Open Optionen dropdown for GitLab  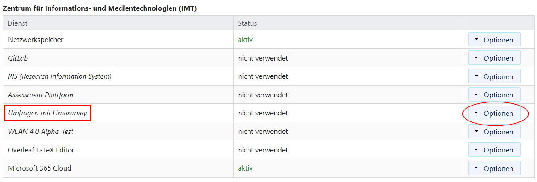point(494,58)
